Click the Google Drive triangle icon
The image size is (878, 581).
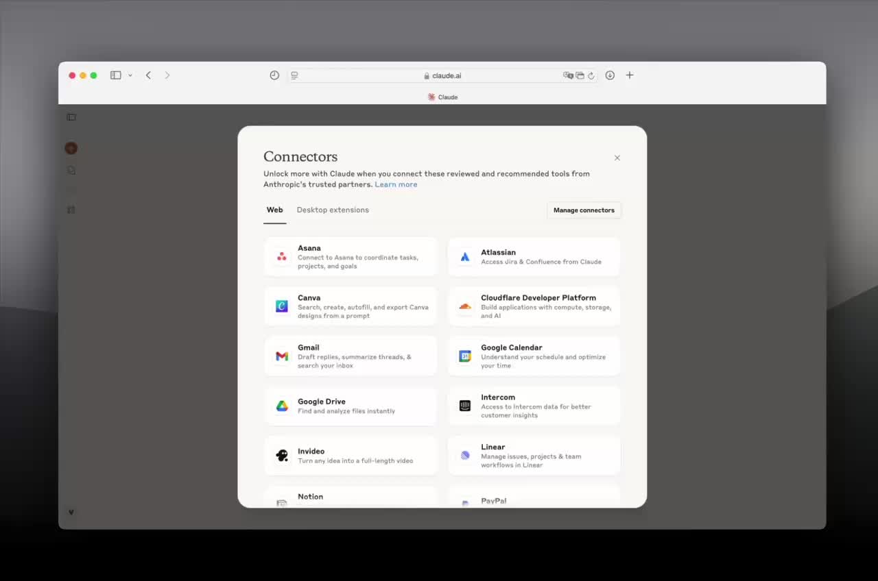pos(282,406)
